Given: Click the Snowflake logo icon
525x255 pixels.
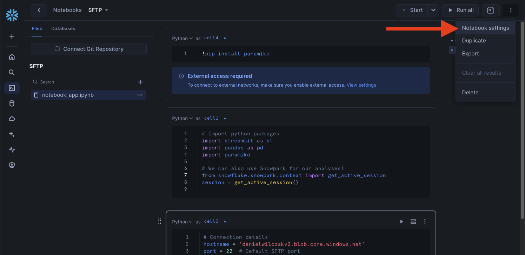Looking at the screenshot, I should pos(12,15).
